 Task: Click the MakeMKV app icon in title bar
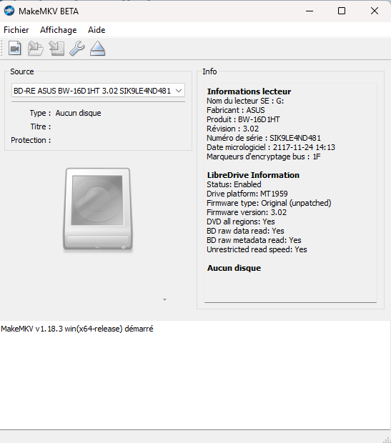[9, 11]
